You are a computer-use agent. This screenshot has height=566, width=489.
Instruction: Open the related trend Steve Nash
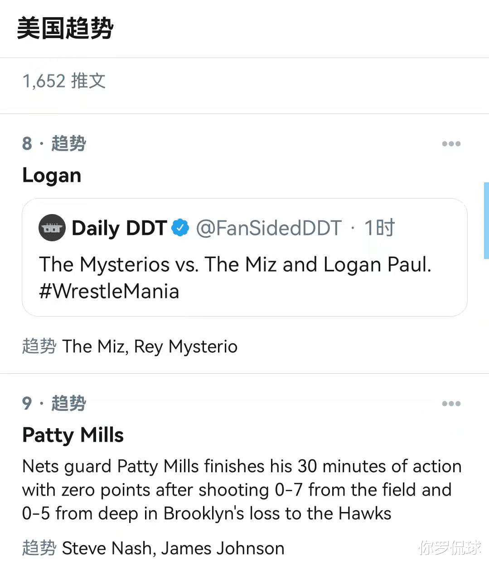click(107, 548)
